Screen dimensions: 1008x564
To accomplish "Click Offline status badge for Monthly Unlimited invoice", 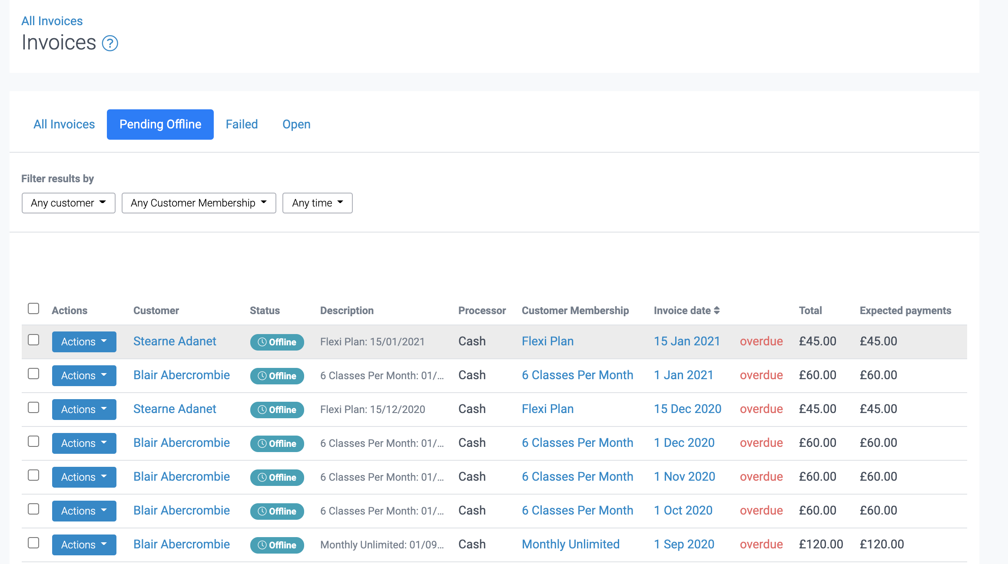I will (277, 545).
